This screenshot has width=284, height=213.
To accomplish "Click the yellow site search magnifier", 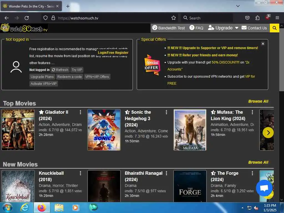I will coord(274,28).
